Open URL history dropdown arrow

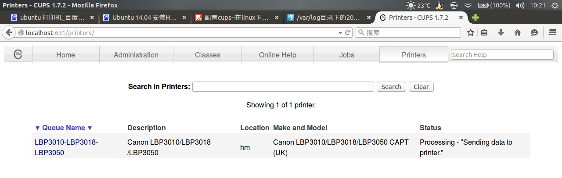[340, 33]
